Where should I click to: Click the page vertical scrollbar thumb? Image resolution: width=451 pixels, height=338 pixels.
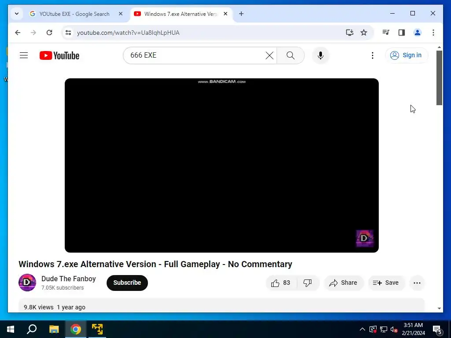tap(439, 77)
